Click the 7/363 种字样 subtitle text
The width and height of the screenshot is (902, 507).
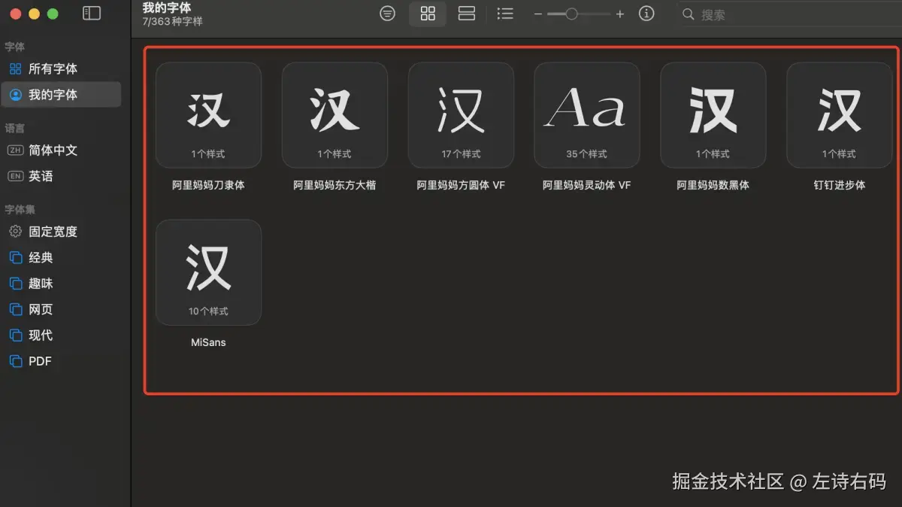(172, 22)
